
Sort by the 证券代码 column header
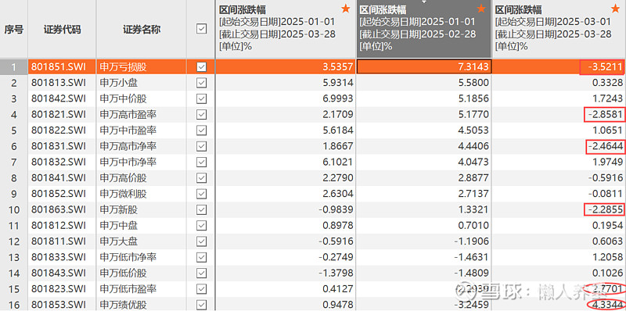click(62, 29)
